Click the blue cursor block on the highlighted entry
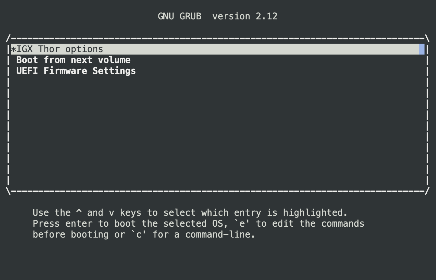 [x=422, y=49]
